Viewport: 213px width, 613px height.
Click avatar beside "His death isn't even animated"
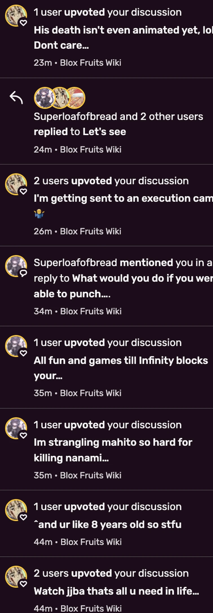(x=16, y=16)
